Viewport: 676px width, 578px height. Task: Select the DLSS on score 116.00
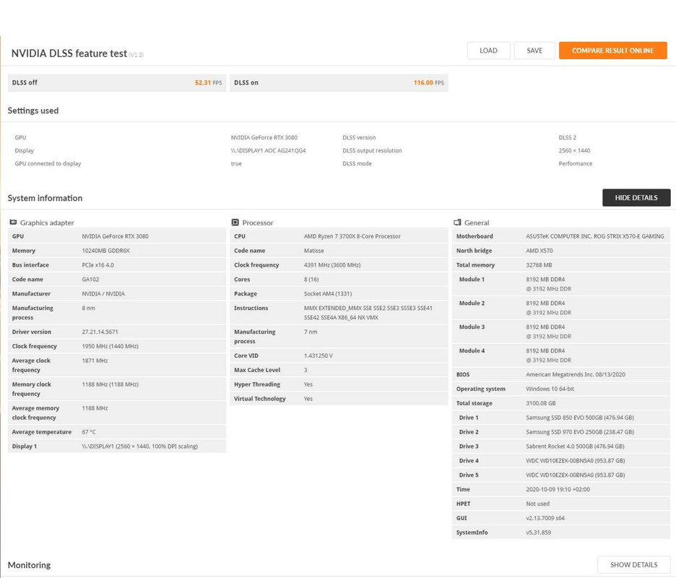pos(423,83)
